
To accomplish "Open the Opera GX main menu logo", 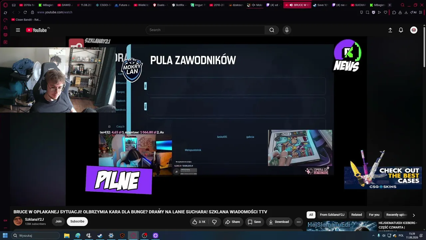I will 5,5.
